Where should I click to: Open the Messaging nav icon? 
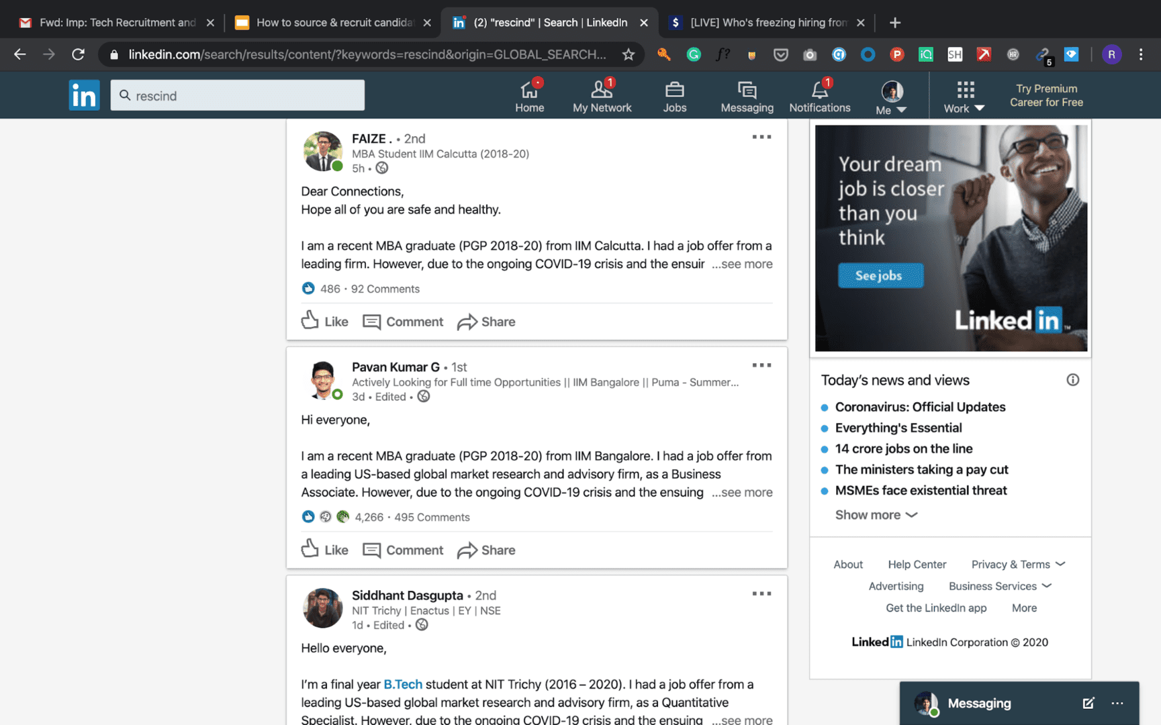coord(747,96)
